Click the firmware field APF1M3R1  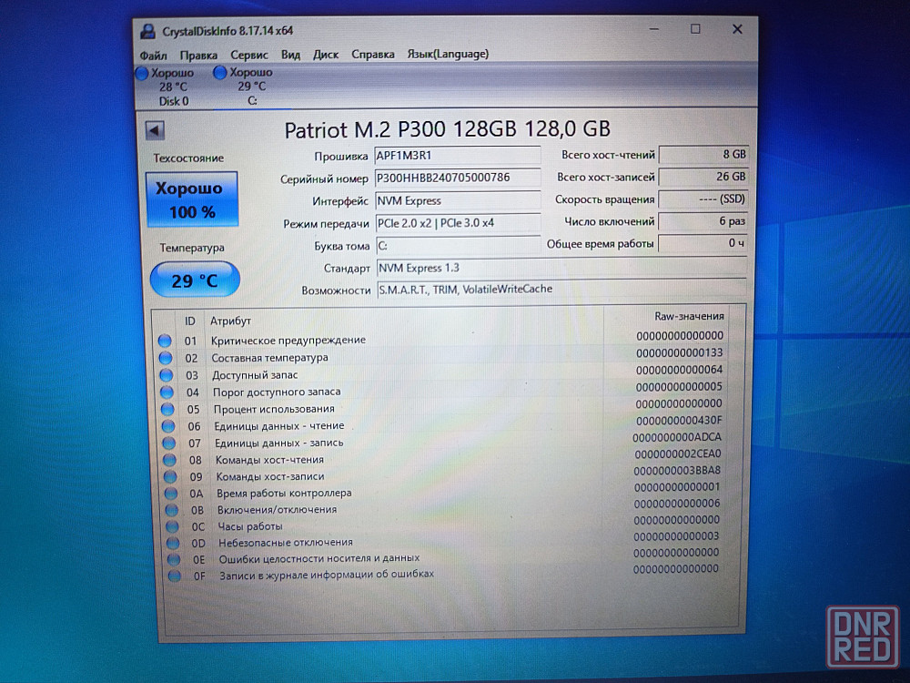click(458, 156)
